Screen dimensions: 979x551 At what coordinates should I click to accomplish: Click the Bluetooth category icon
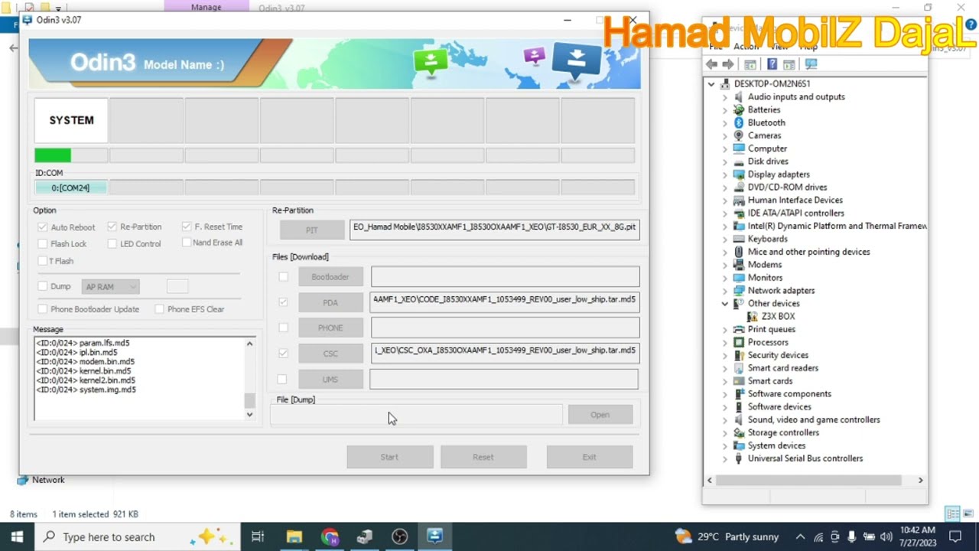point(739,122)
